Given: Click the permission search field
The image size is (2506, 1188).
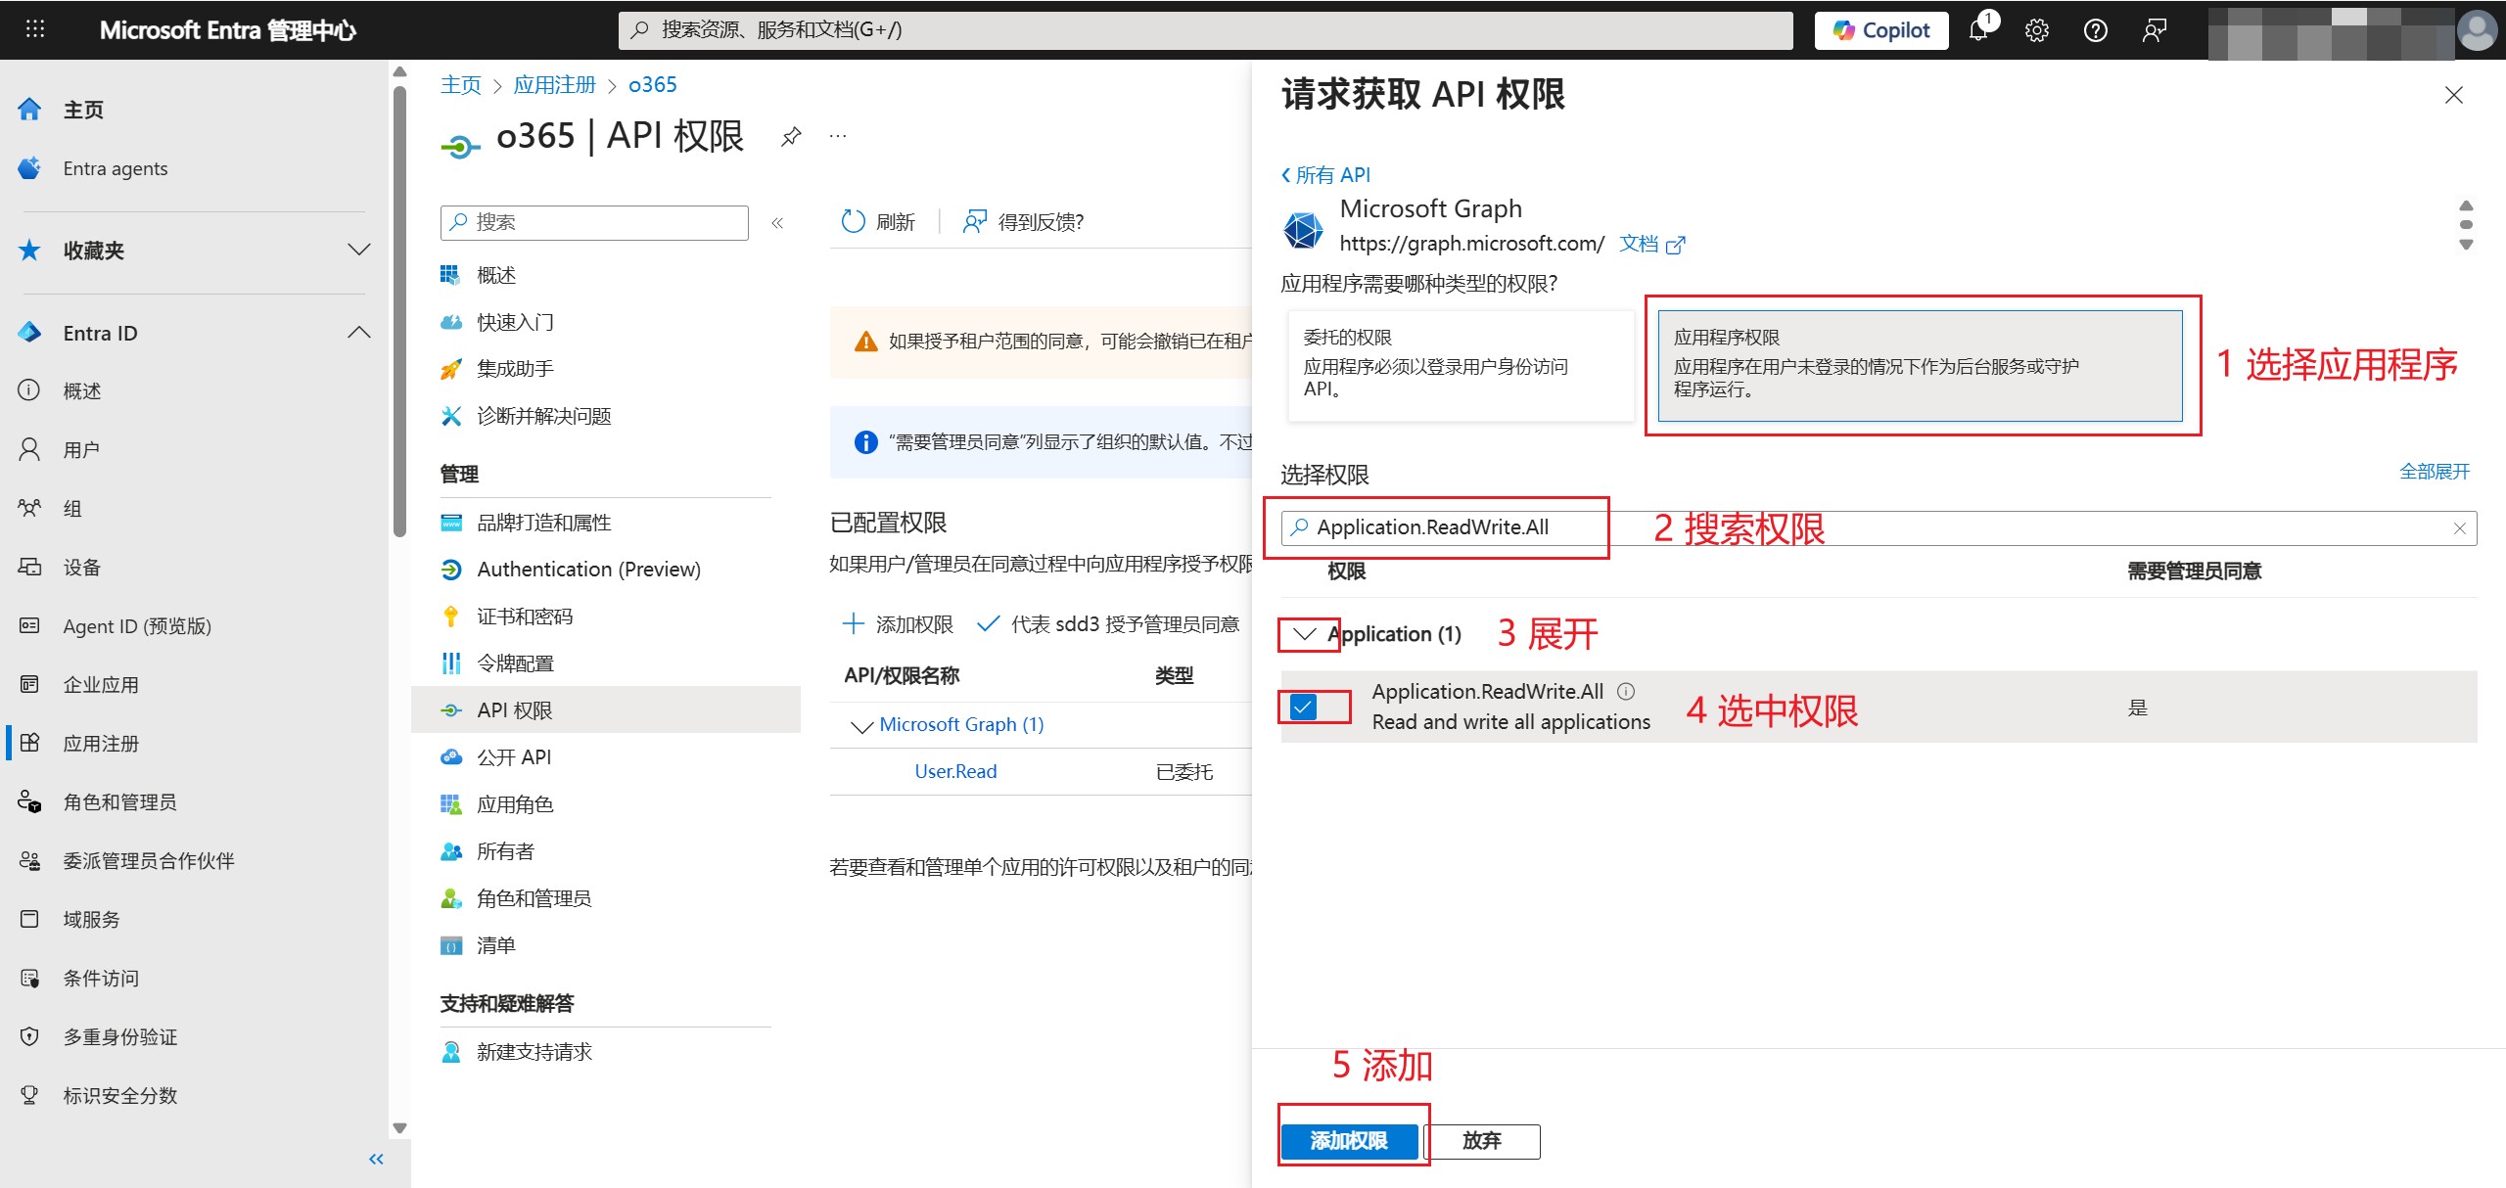Looking at the screenshot, I should [1879, 528].
